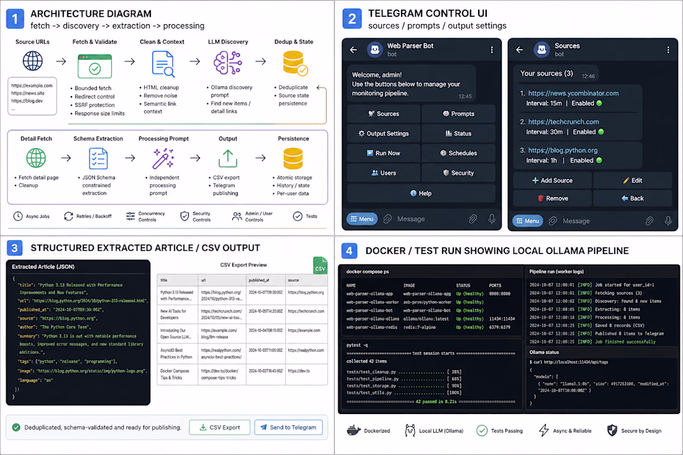Click the Back button in the Sources keyboard
Viewport: 683px width, 455px height.
click(x=633, y=198)
